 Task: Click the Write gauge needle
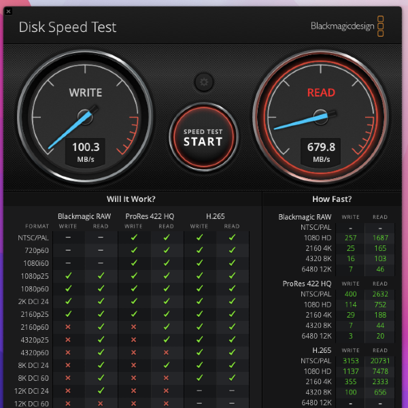pos(69,129)
